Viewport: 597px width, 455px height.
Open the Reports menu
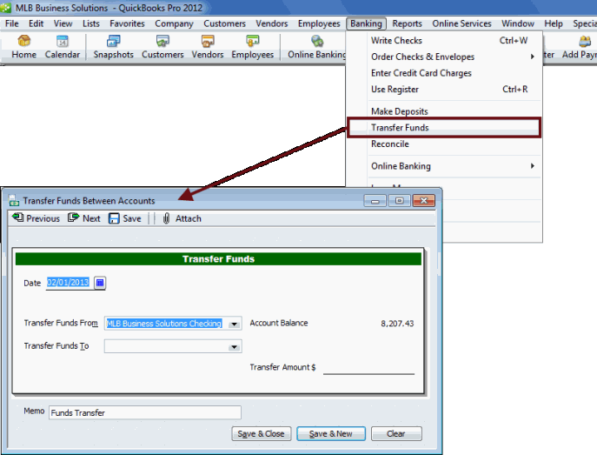[x=407, y=23]
